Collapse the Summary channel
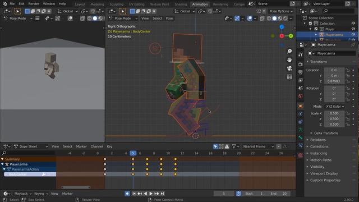The width and height of the screenshot is (359, 202). tap(2, 159)
